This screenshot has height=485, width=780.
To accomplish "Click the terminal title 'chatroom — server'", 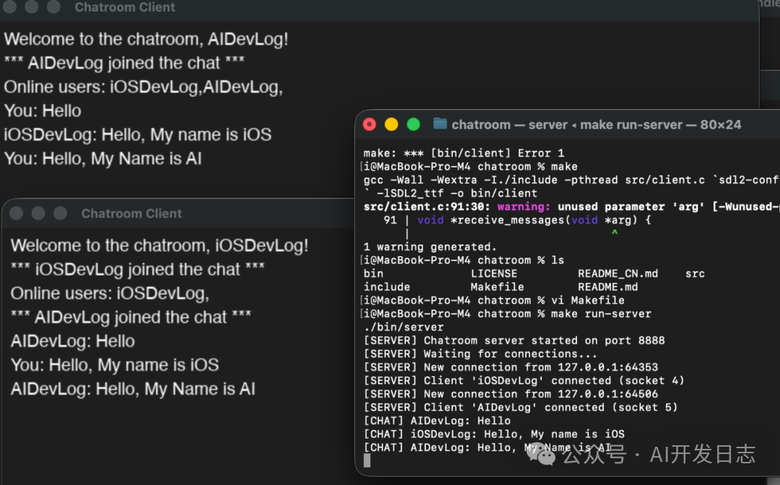I will click(x=509, y=125).
